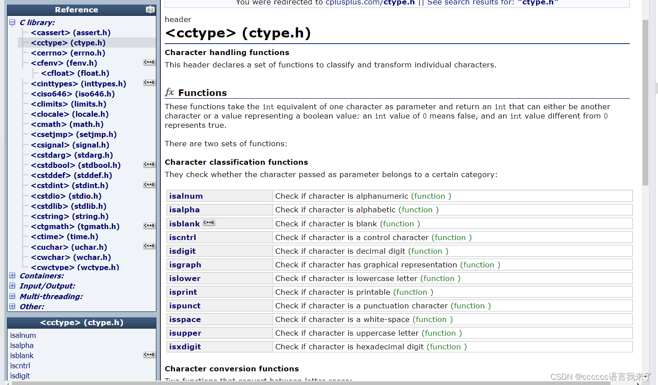Image resolution: width=658 pixels, height=385 pixels.
Task: Open iscntrl function in the table
Action: 183,237
